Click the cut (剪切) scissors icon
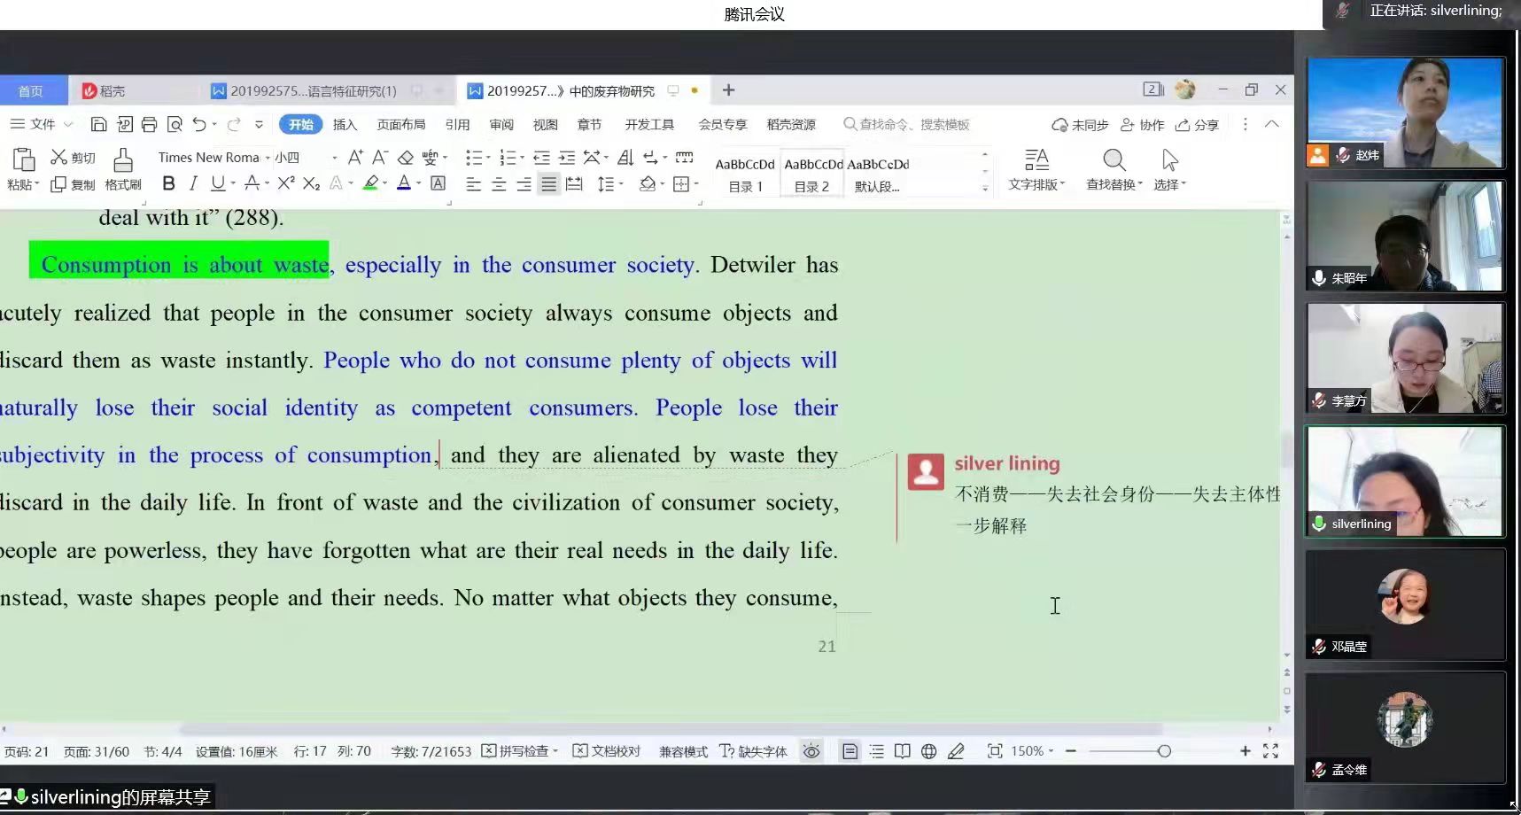This screenshot has height=815, width=1521. (x=59, y=157)
